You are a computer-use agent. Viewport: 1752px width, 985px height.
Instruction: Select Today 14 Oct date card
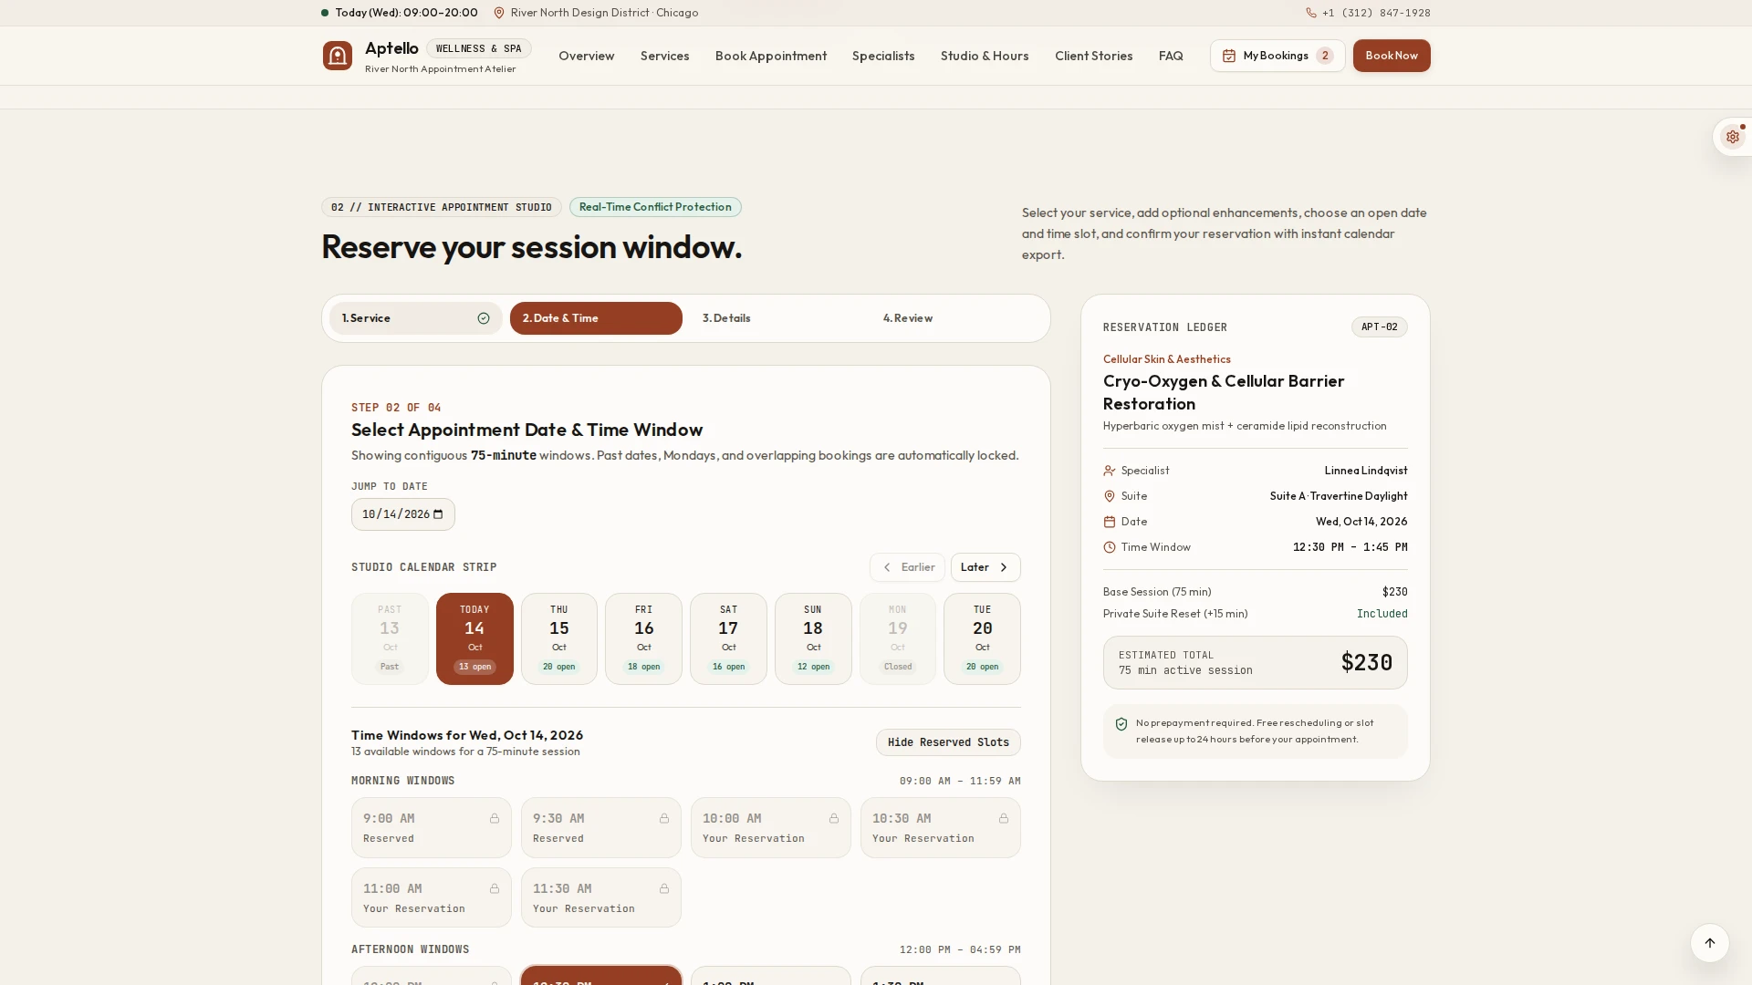point(474,638)
